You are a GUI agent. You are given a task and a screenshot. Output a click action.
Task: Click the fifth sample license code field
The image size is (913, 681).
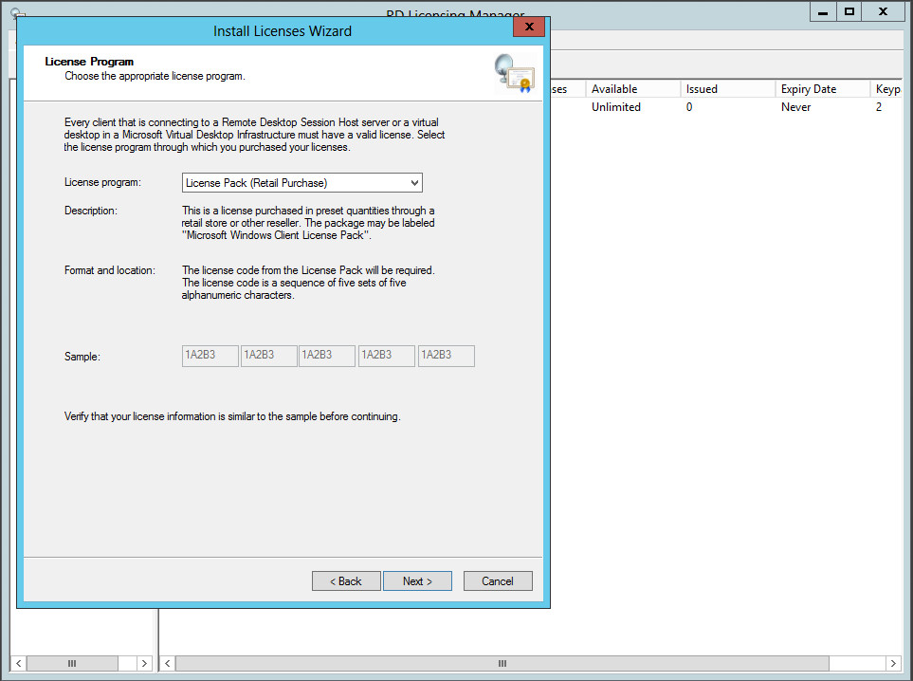coord(446,356)
